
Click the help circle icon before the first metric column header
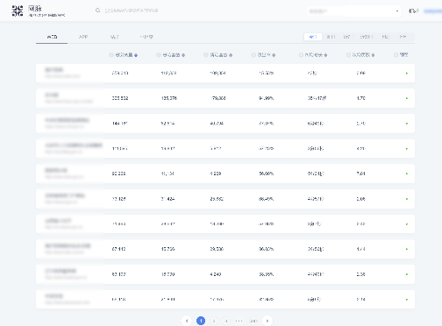pos(111,54)
